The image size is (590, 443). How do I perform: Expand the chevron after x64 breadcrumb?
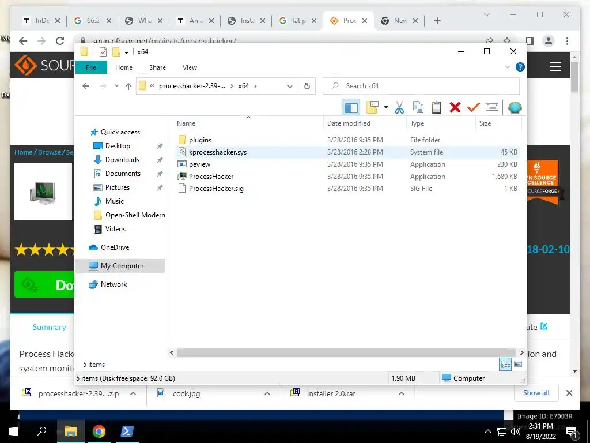[255, 86]
